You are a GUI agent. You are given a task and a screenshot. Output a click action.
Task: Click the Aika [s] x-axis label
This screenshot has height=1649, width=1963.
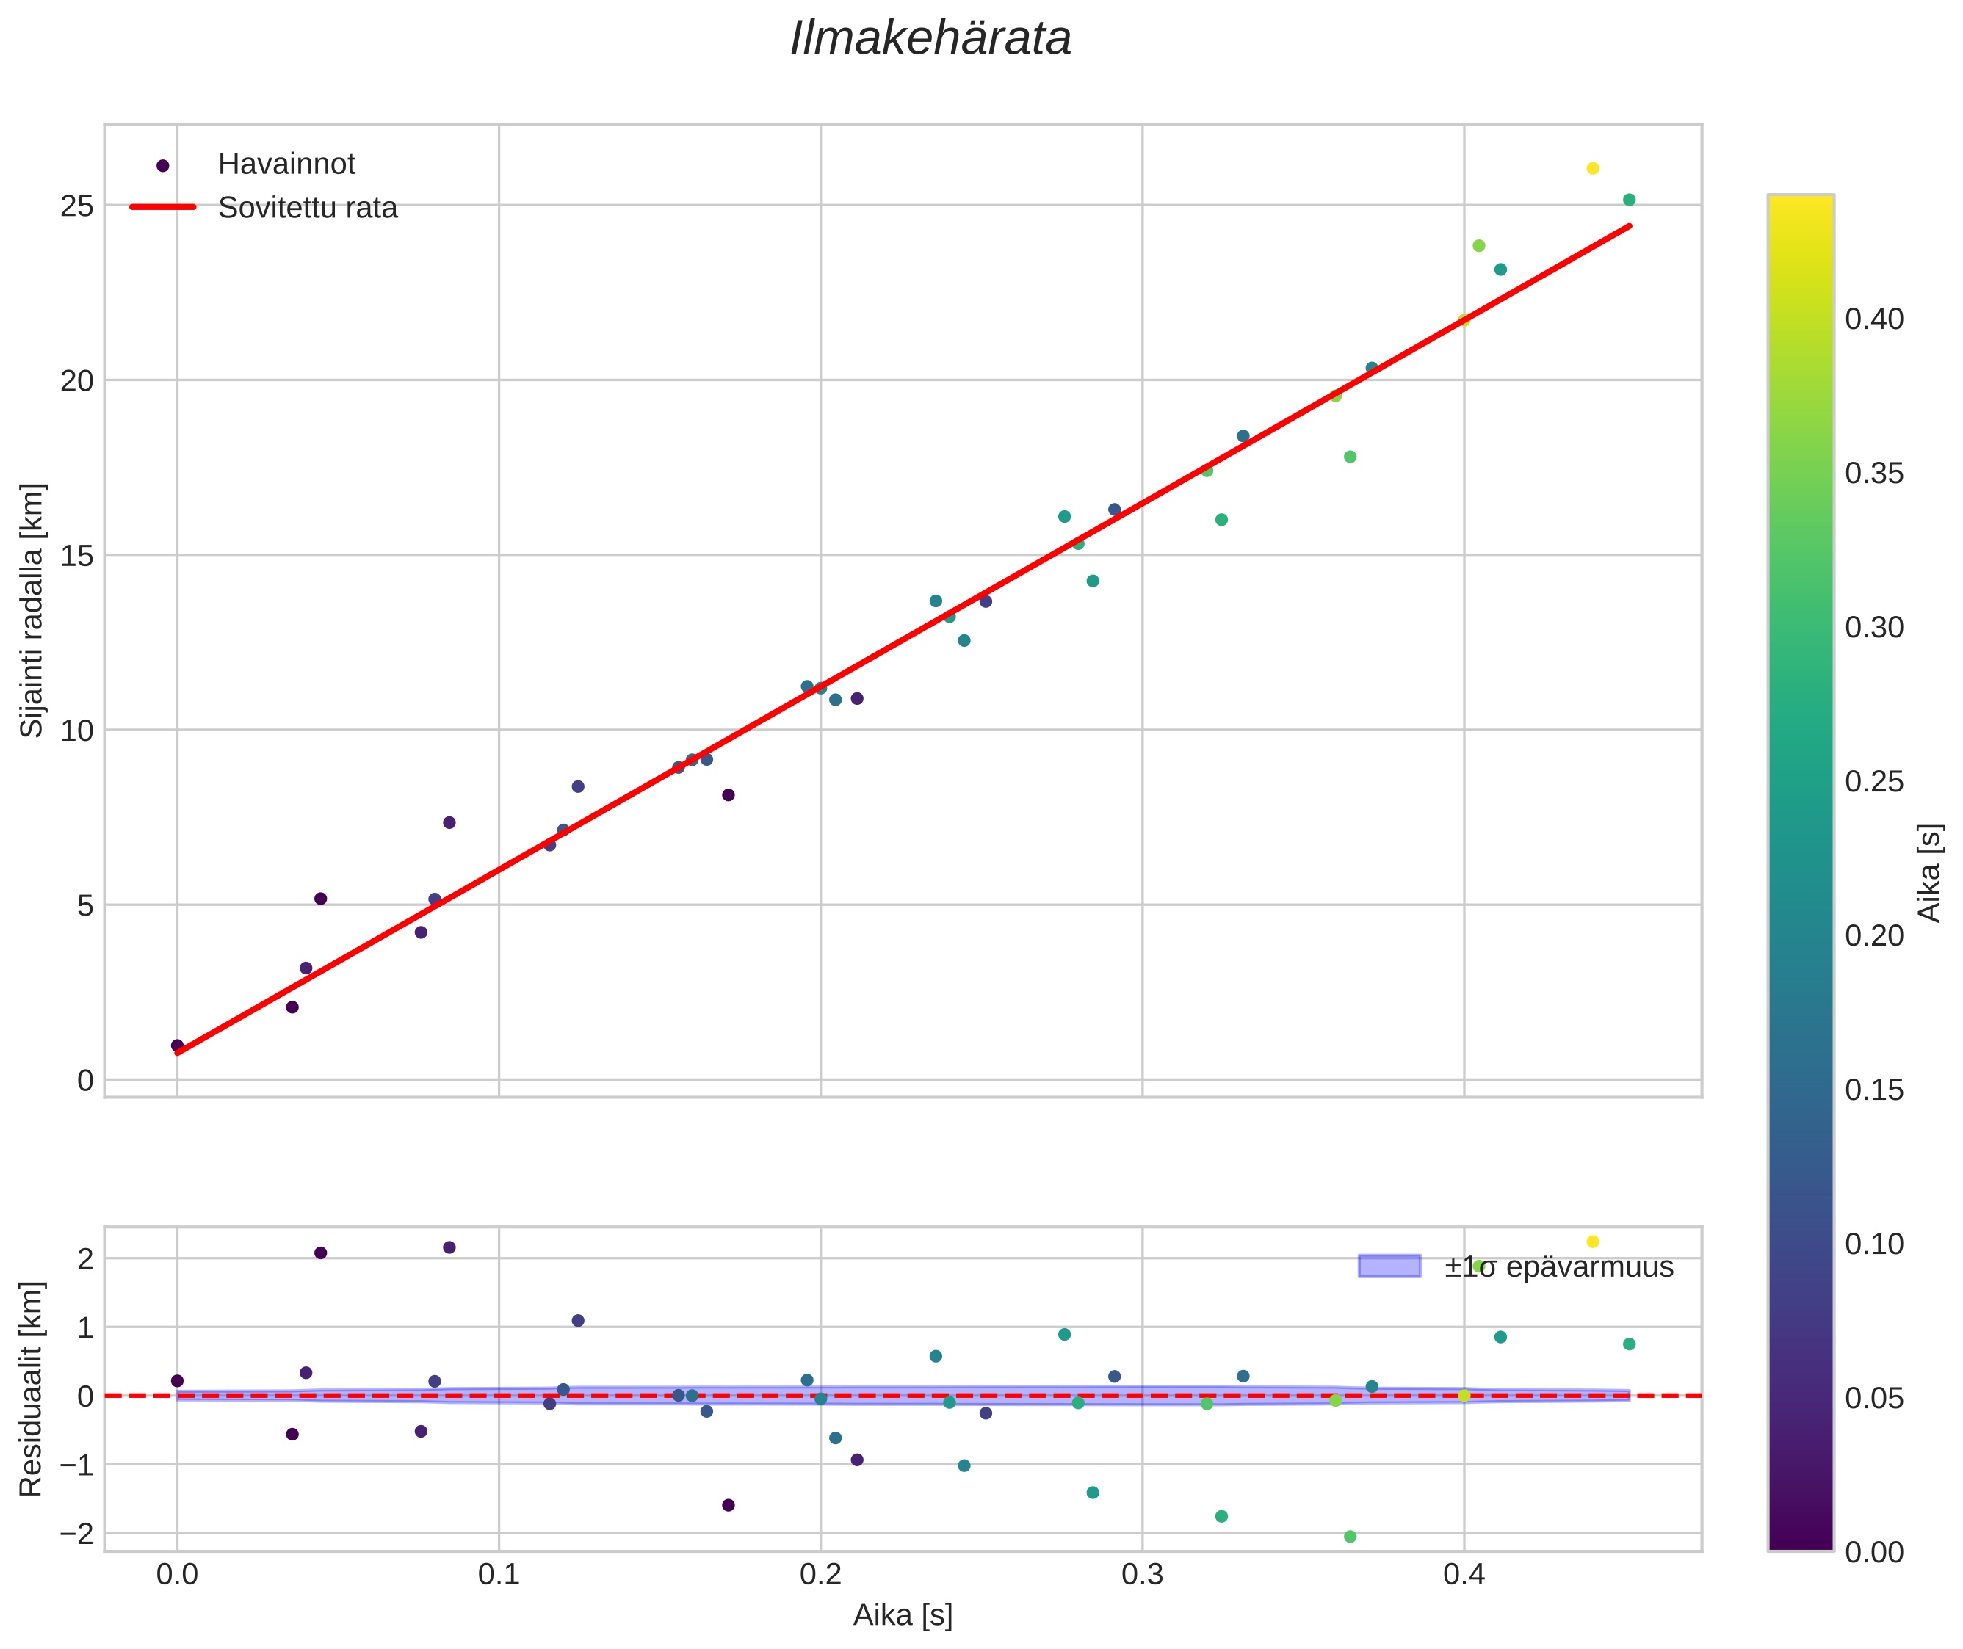[902, 1615]
